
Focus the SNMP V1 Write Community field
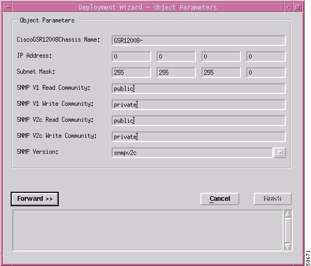click(x=199, y=105)
